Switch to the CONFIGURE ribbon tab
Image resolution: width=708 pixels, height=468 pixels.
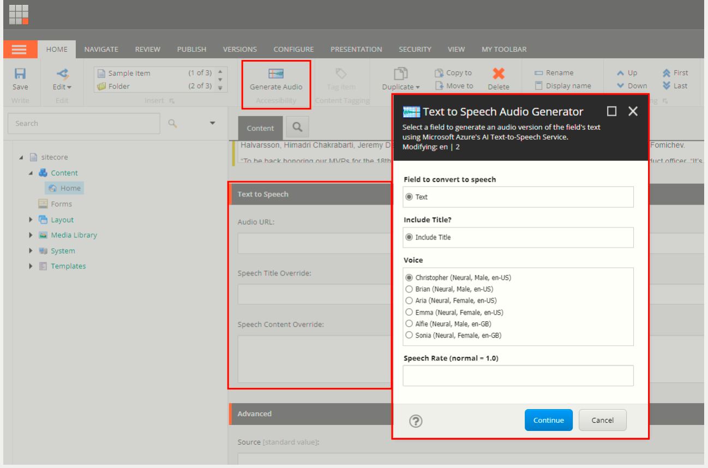click(x=293, y=49)
